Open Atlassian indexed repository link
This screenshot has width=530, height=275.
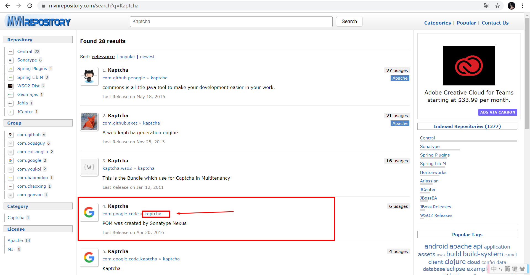coord(429,181)
